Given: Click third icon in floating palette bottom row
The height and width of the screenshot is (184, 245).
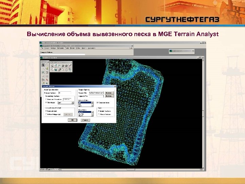Looking at the screenshot, I should 59,70.
